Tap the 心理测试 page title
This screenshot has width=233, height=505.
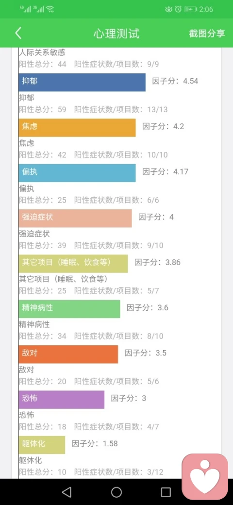click(116, 34)
